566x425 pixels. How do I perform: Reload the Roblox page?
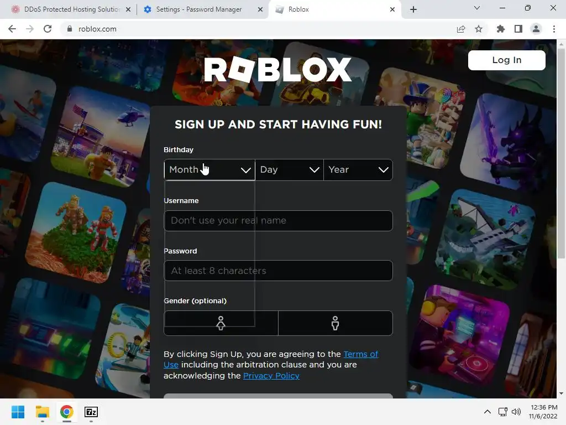48,29
